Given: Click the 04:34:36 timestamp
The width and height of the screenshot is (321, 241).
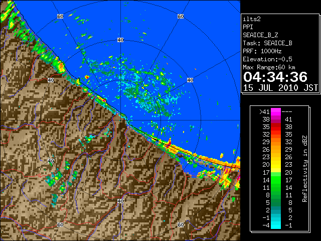Looking at the screenshot, I should 275,77.
